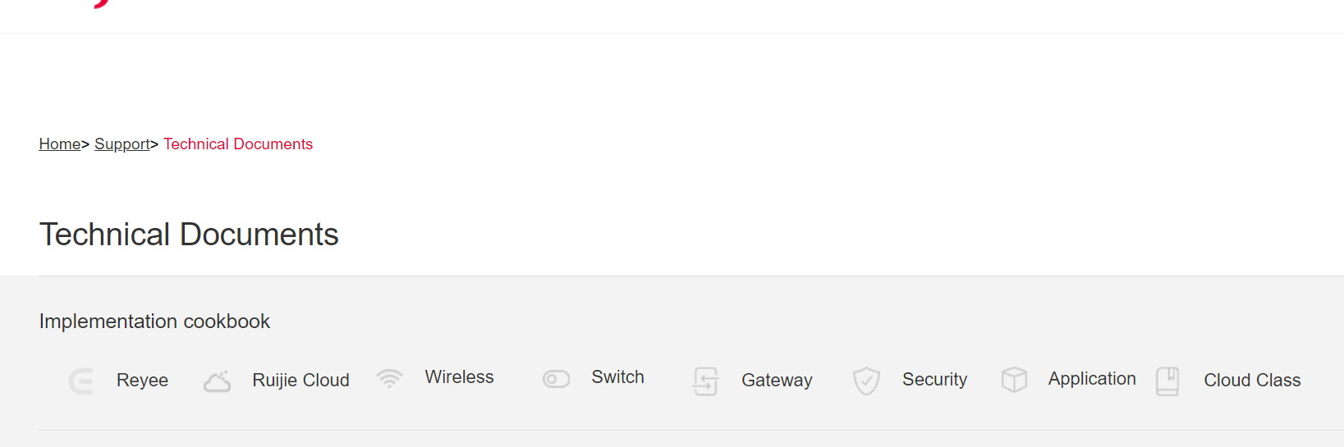This screenshot has height=447, width=1344.
Task: Select the Security category label
Action: 934,380
